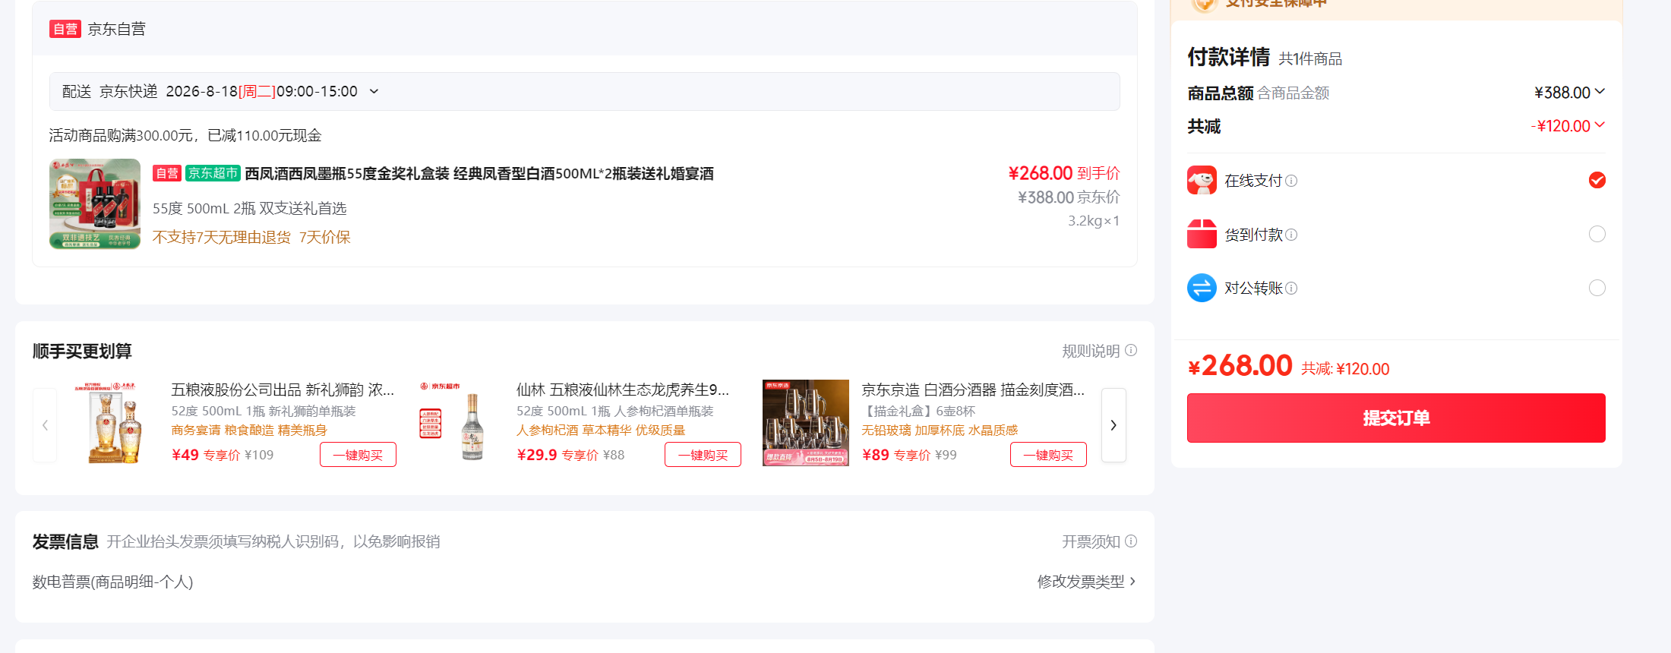1671x653 pixels.
Task: Open the 西凤酒 gift box product thumbnail
Action: (95, 203)
